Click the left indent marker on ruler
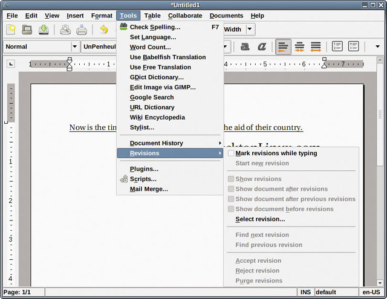The width and height of the screenshot is (387, 299). [x=70, y=65]
